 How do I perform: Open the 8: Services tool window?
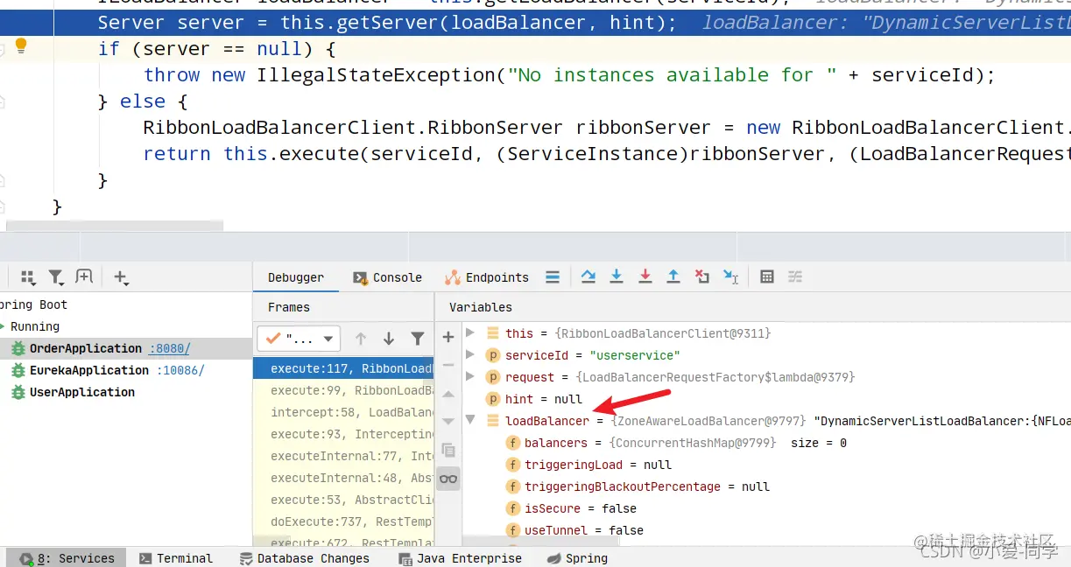point(67,558)
